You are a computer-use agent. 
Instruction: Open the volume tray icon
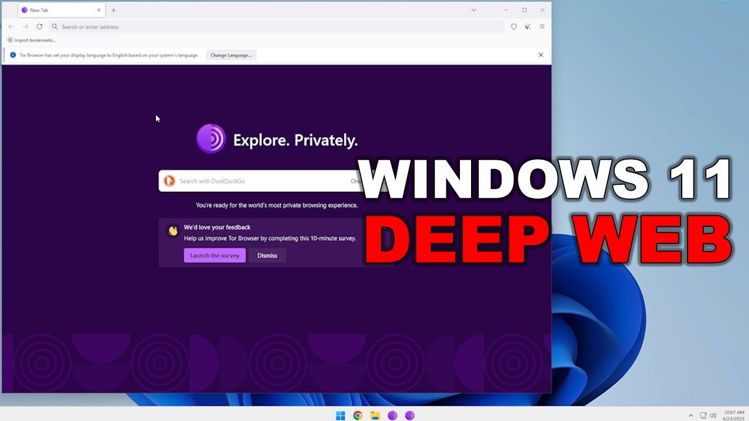713,415
